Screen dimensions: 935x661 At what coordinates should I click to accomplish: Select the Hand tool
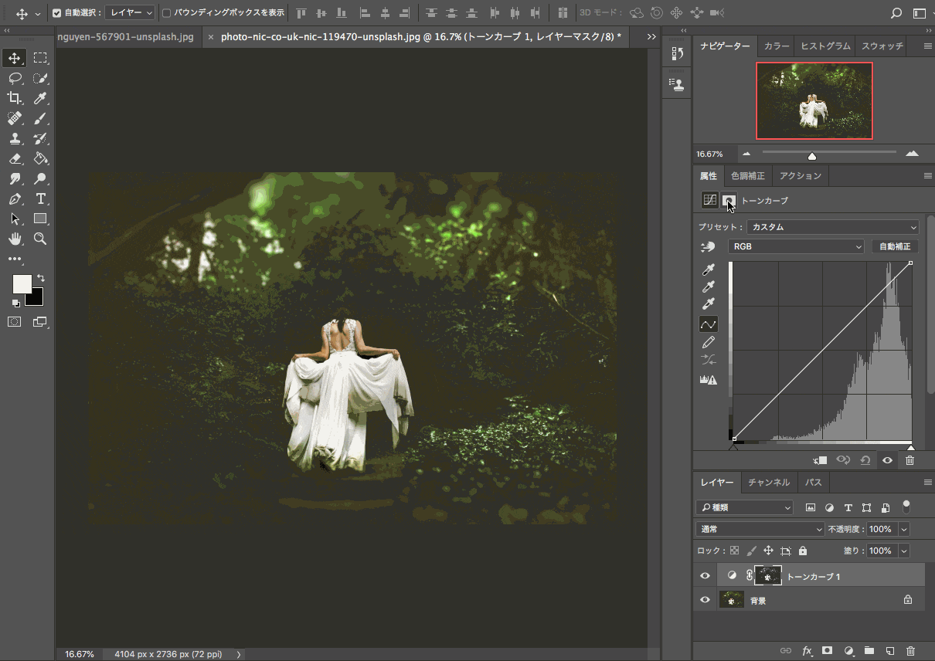coord(14,239)
